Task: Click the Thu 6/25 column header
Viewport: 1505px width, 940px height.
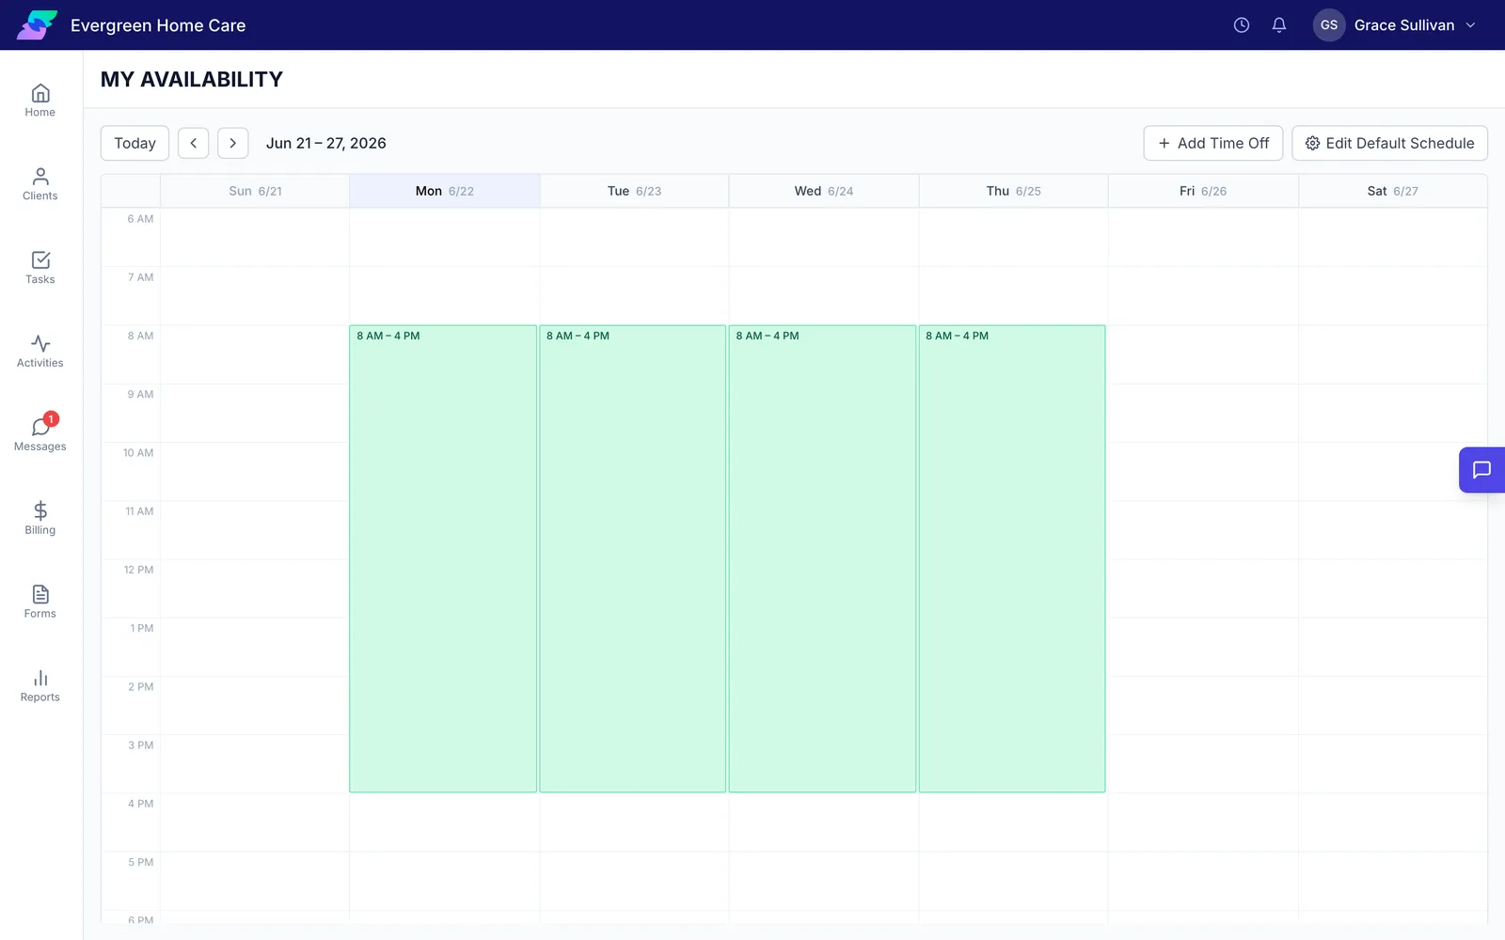Action: (1013, 191)
